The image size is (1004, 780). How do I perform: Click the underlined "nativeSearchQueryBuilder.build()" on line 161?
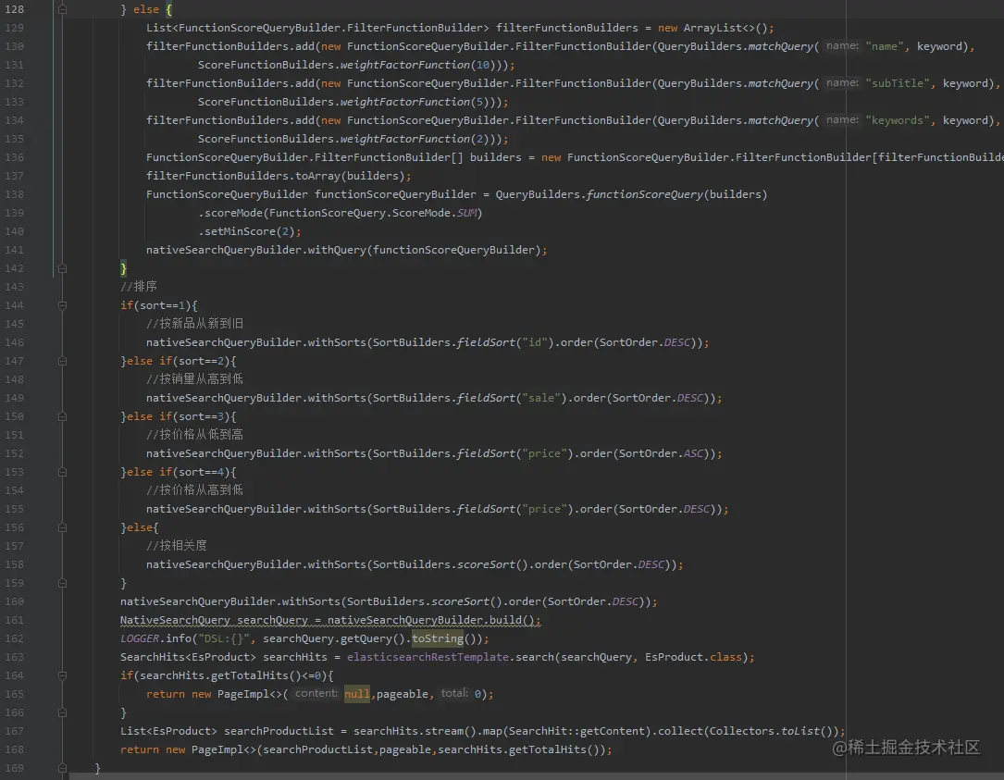(x=430, y=621)
